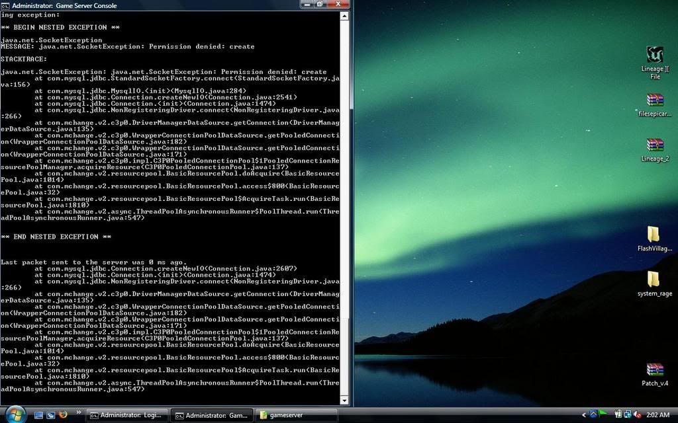Click the Administrator: Game Server taskbar button

pyautogui.click(x=211, y=415)
